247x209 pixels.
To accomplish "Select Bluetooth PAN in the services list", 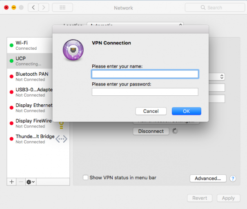I will [30, 77].
